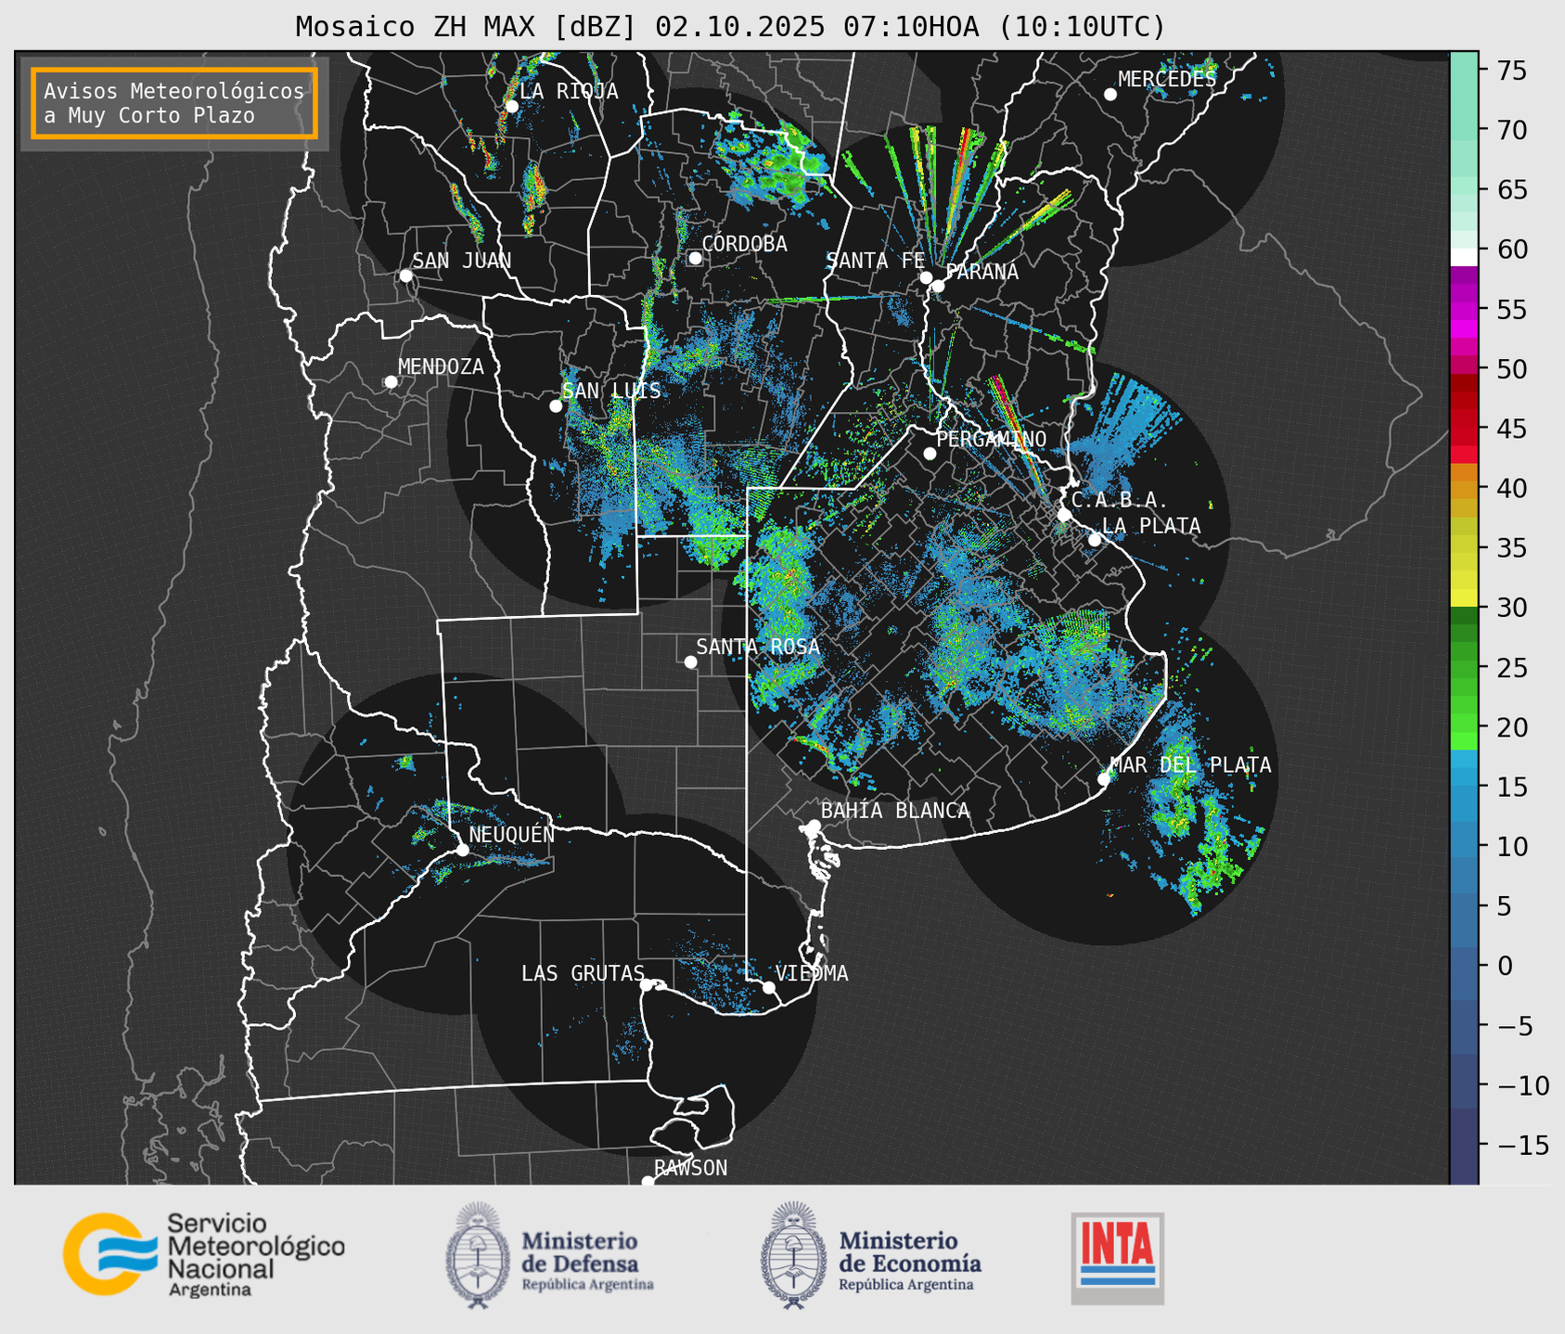The height and width of the screenshot is (1334, 1565).
Task: Click the red INTA logo
Action: click(x=1117, y=1259)
